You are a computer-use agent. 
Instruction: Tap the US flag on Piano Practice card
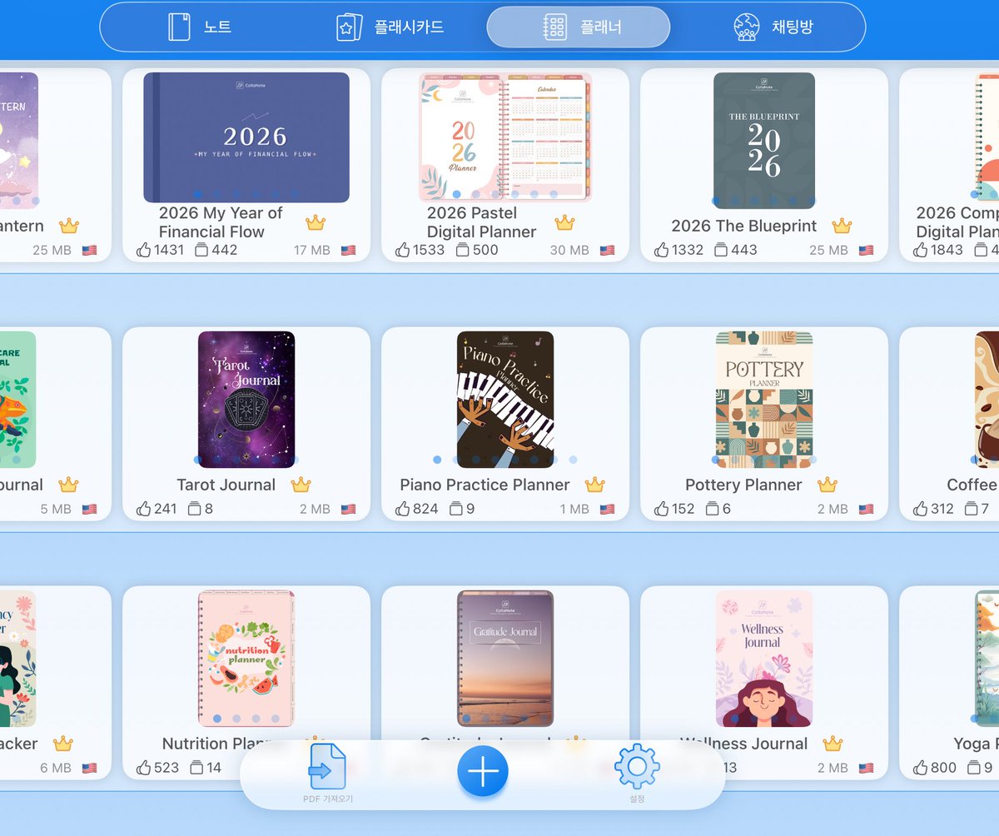click(607, 509)
